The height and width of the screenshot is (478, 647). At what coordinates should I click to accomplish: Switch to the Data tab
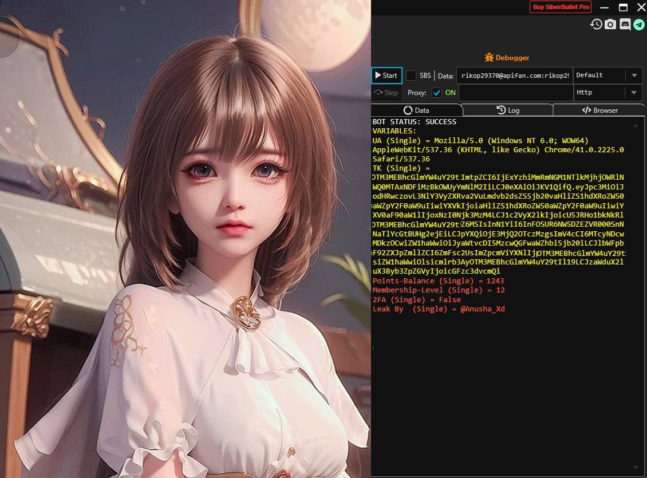(x=416, y=110)
